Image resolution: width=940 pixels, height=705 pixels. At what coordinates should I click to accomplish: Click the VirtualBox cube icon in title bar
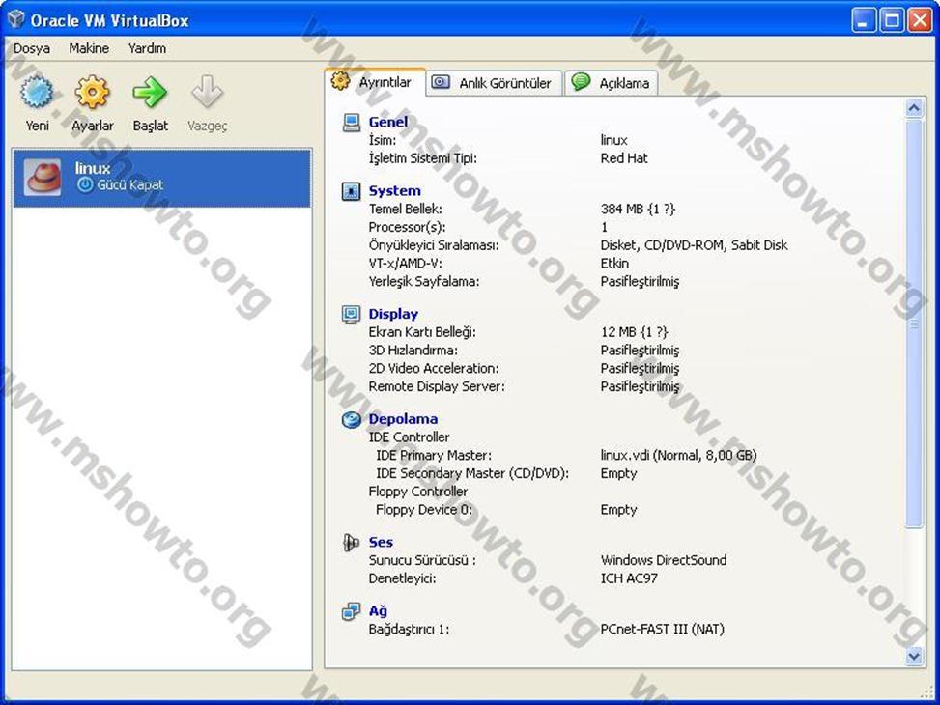click(x=16, y=19)
